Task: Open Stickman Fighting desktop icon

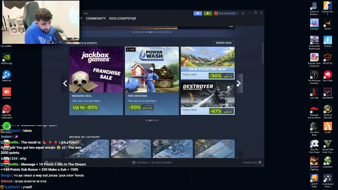Action: (314, 164)
